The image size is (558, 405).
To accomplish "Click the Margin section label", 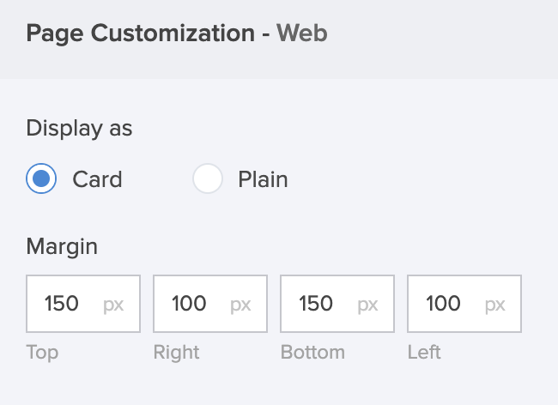I will 62,247.
